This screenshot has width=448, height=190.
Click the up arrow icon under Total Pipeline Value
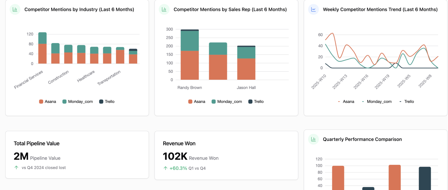[16, 168]
